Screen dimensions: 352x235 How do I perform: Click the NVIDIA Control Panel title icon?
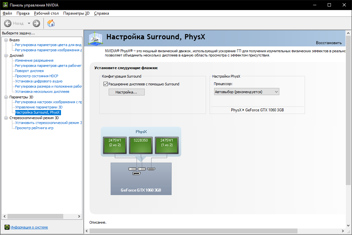5,5
